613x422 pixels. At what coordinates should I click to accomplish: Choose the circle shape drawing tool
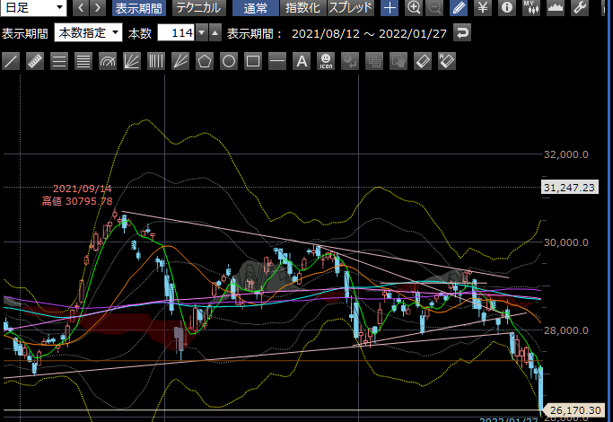[229, 61]
